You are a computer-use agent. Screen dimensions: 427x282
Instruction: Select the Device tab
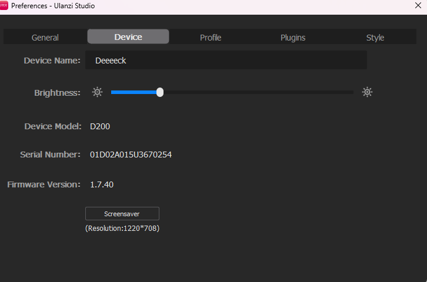tap(128, 36)
